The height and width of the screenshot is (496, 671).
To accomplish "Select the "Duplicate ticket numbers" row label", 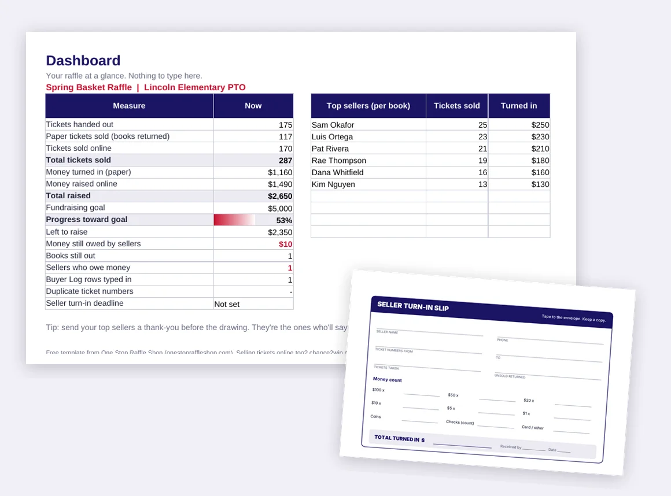I will (x=90, y=291).
